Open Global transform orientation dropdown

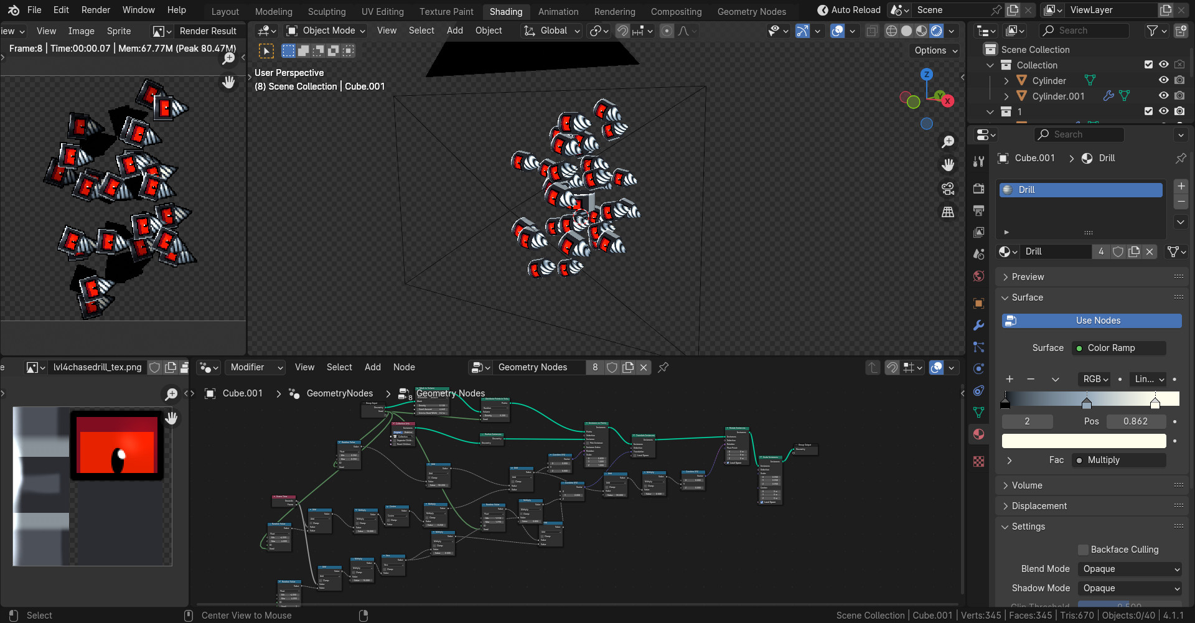(x=551, y=30)
